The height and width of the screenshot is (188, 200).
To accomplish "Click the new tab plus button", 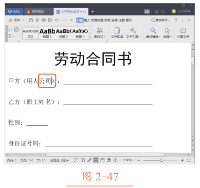I will (x=93, y=12).
